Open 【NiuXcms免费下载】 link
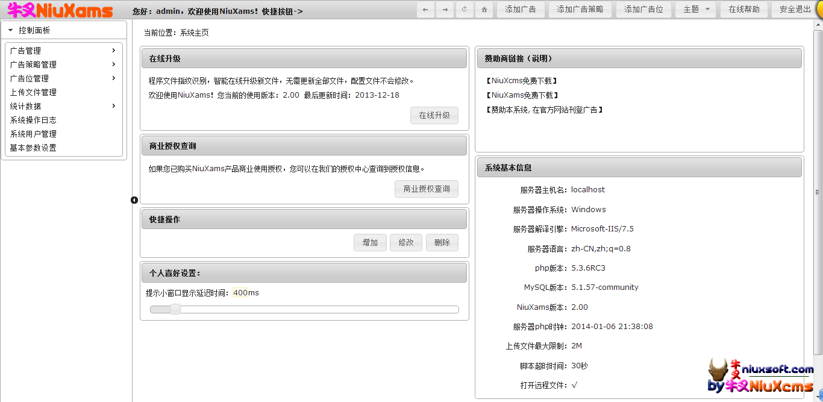This screenshot has height=402, width=823. [521, 81]
